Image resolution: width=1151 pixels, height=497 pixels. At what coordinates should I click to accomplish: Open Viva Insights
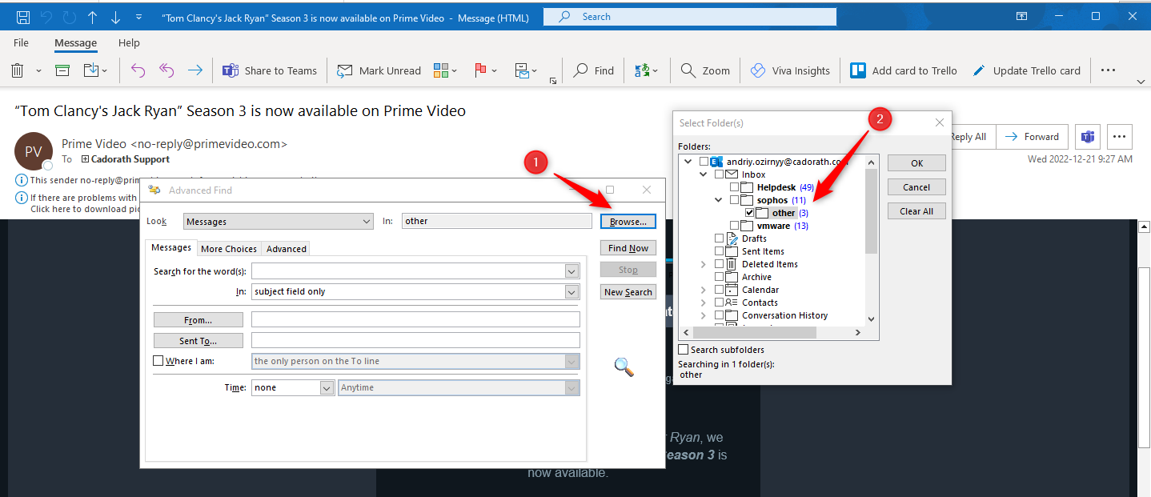[x=790, y=70]
